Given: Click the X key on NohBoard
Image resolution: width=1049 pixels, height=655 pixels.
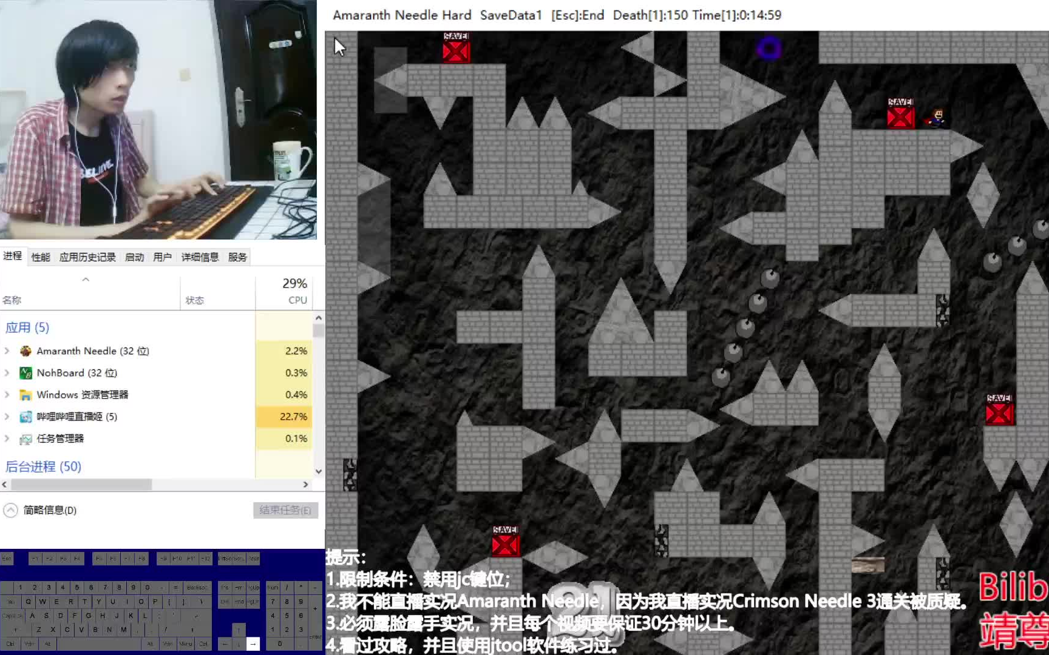Looking at the screenshot, I should 53,630.
